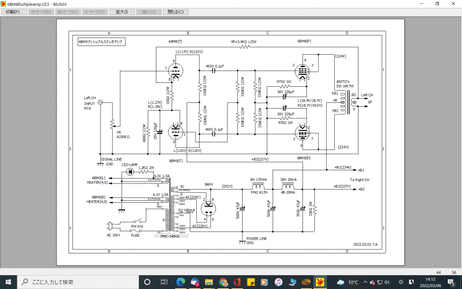Open the orange media player taskbar icon
The image size is (462, 289).
coord(265,282)
